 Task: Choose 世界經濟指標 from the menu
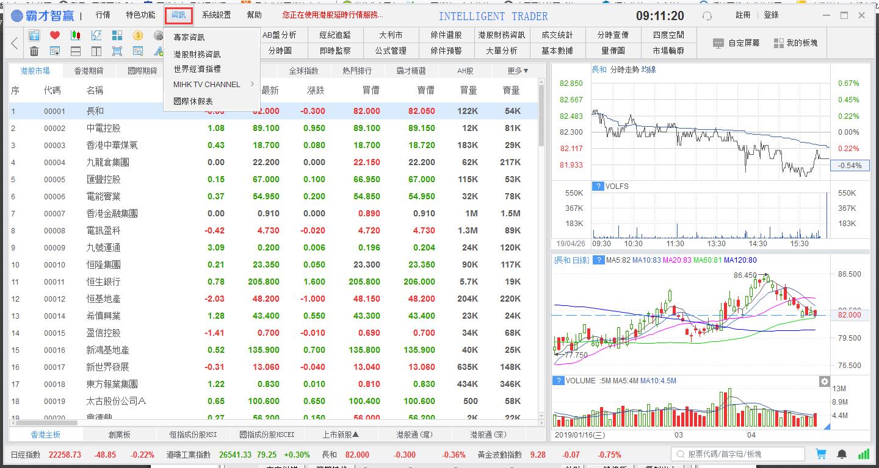coord(197,69)
